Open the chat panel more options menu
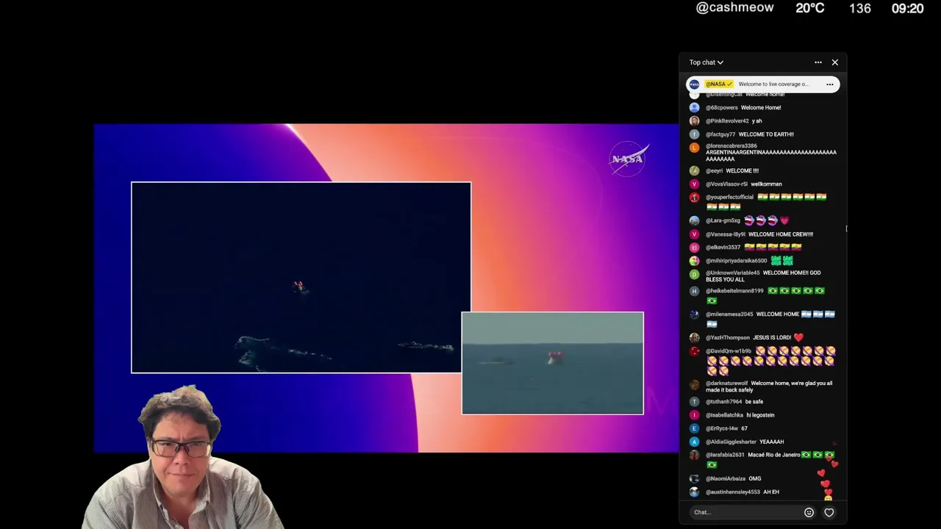 (x=817, y=62)
